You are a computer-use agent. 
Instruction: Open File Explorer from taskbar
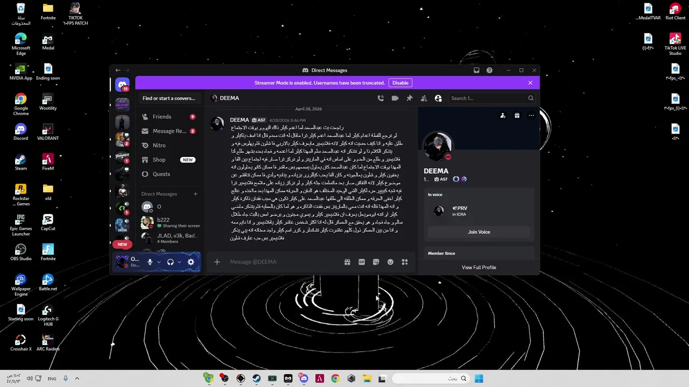[x=367, y=378]
